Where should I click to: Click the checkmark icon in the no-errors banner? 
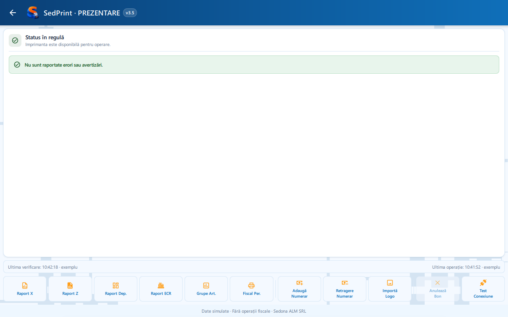click(17, 65)
